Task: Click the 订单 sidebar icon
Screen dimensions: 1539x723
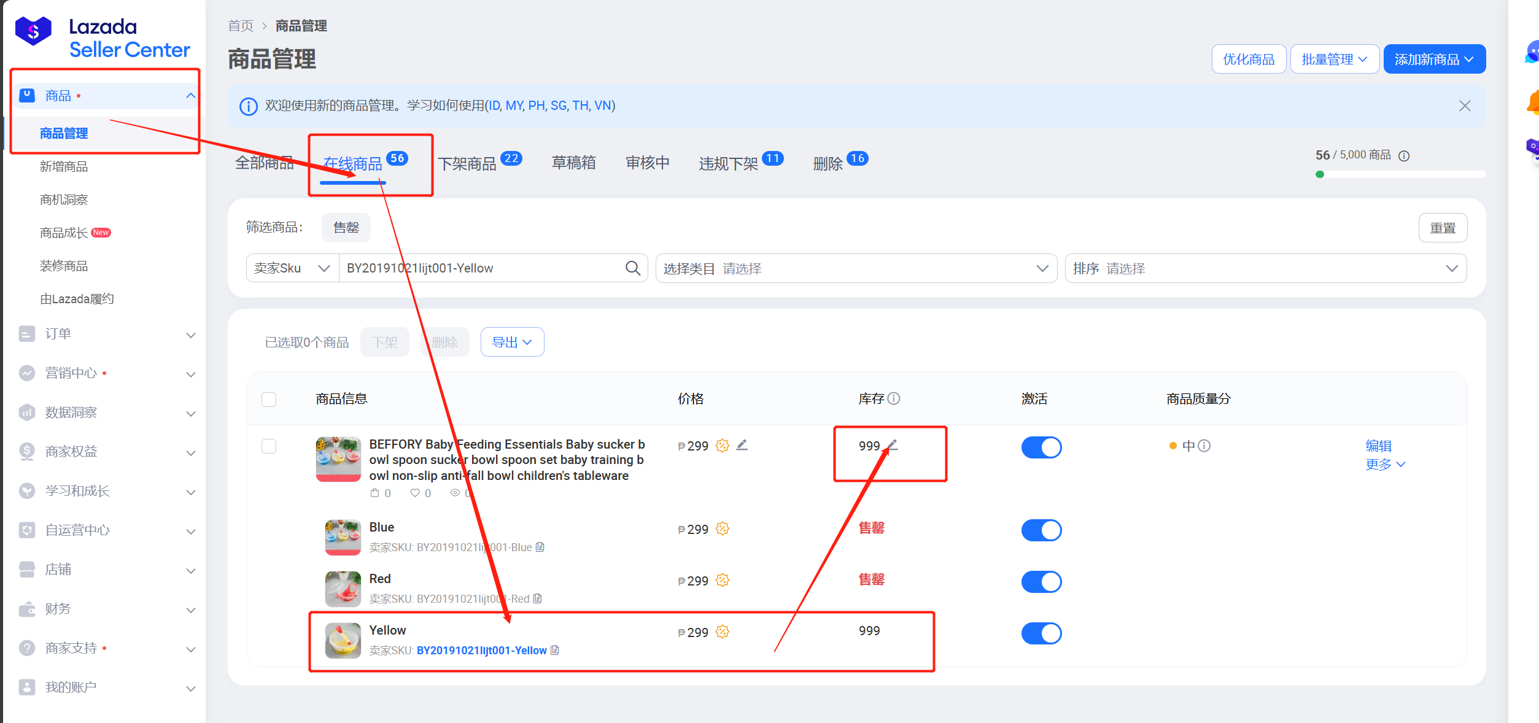Action: 27,334
